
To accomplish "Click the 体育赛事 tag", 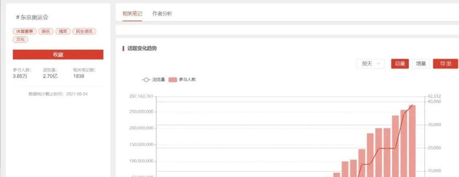I will pos(25,31).
